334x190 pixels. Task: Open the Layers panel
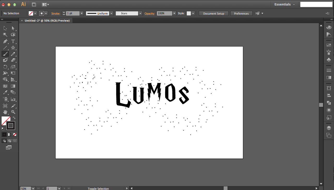coord(329,128)
